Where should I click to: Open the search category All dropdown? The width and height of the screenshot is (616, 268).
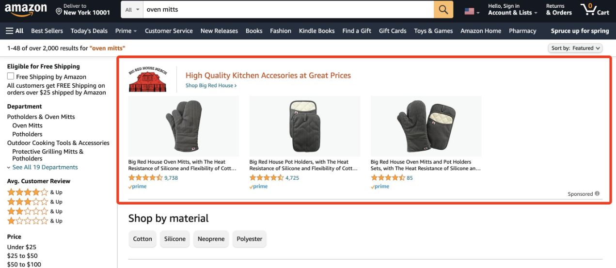point(132,10)
